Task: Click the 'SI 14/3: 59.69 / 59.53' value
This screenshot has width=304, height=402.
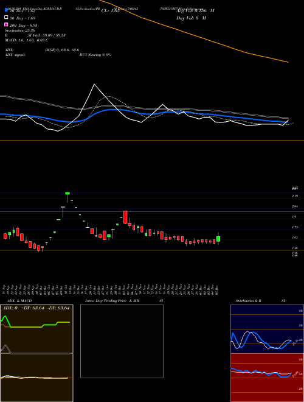Action: pos(47,35)
